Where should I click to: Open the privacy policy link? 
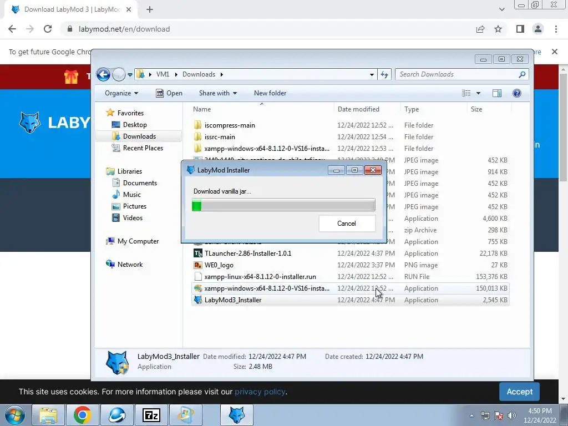(x=260, y=392)
